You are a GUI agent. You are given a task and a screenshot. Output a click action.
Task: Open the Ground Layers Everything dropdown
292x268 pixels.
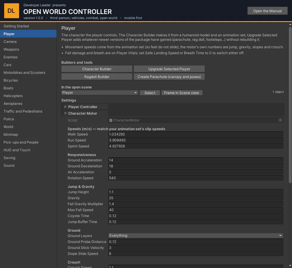pos(195,236)
